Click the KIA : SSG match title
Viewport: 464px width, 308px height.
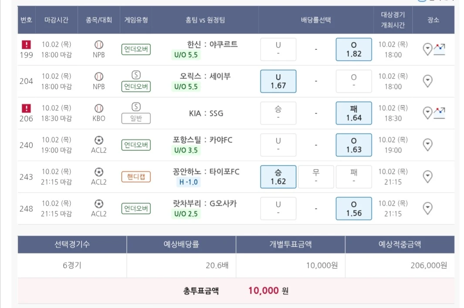(205, 113)
